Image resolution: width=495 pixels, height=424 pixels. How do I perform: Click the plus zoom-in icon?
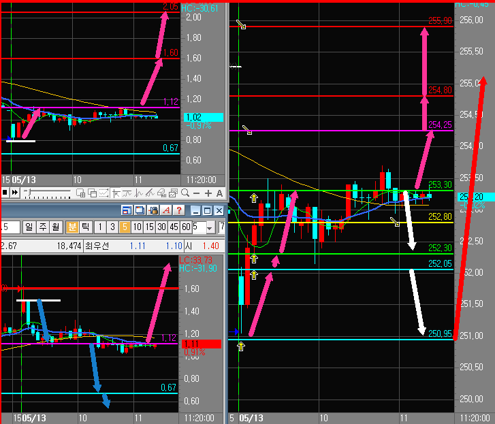[207, 193]
